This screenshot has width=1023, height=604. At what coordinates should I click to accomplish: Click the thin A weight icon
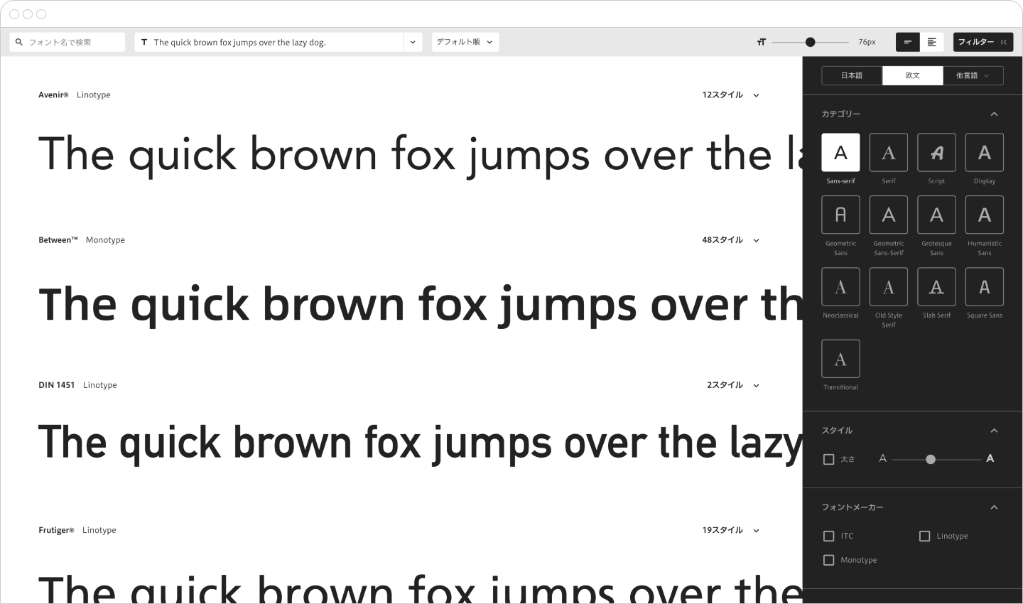tap(882, 458)
